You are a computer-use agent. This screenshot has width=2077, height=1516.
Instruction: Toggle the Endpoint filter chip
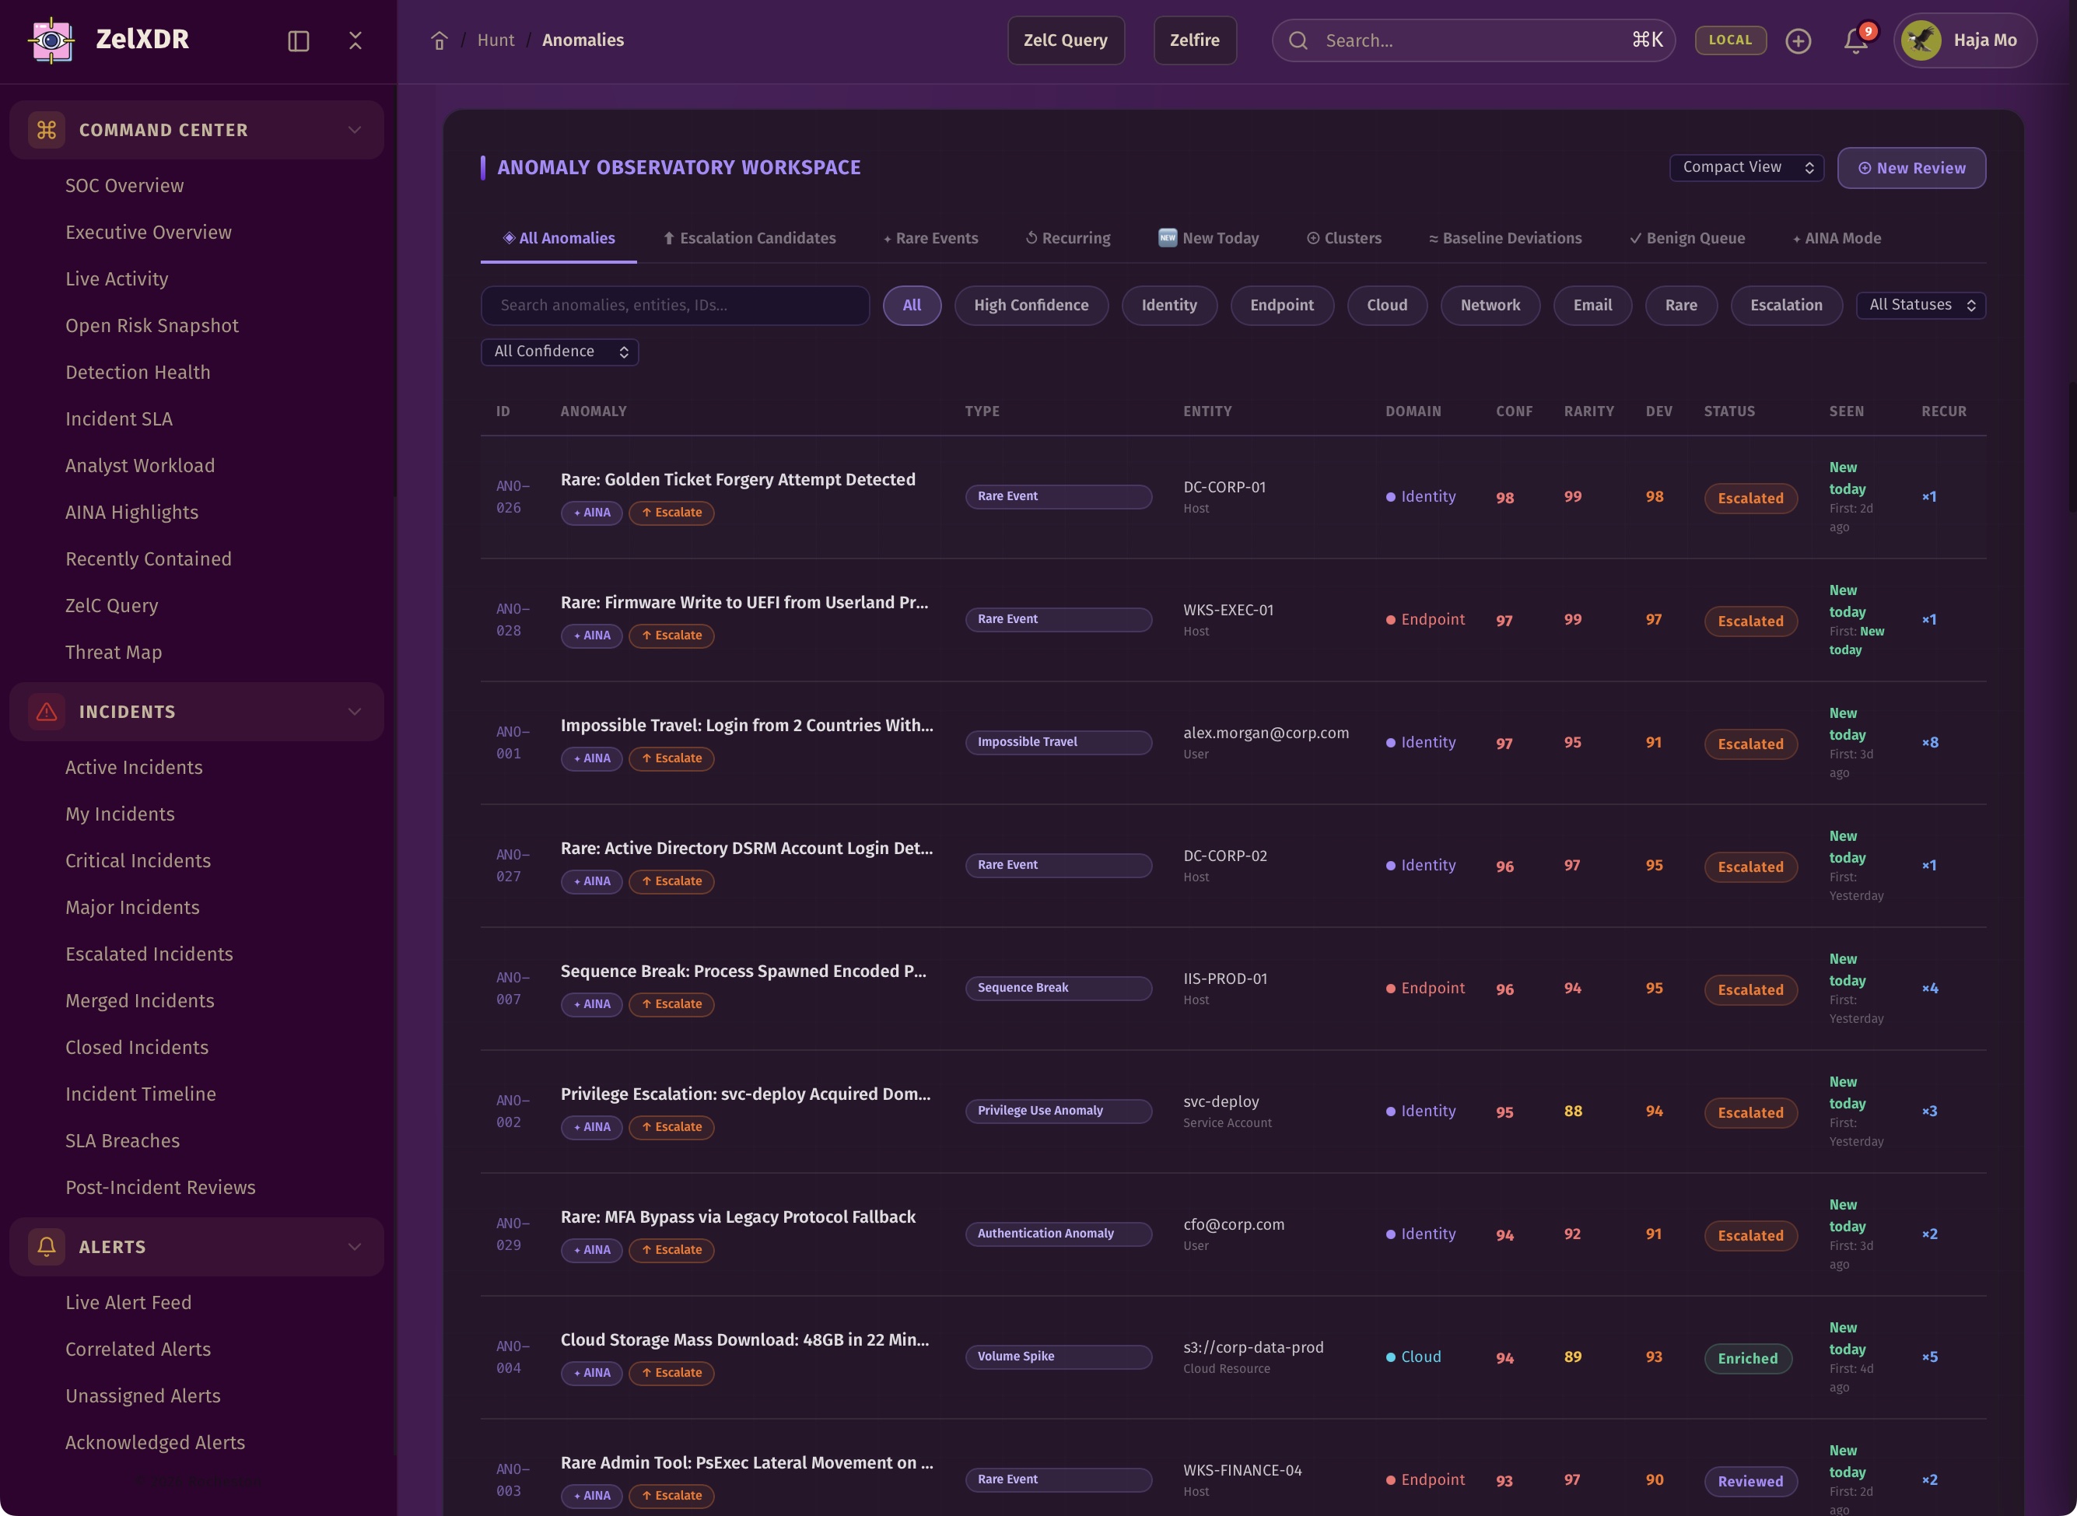click(x=1281, y=305)
